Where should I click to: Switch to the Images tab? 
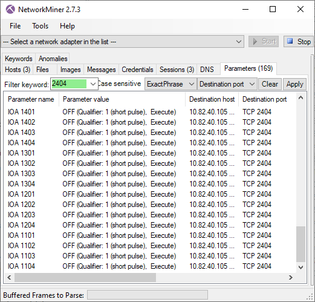pyautogui.click(x=71, y=70)
